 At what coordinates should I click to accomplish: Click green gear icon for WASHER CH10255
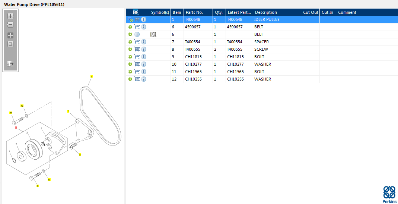130,79
